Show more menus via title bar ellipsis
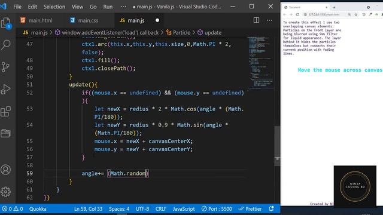 pos(123,7)
